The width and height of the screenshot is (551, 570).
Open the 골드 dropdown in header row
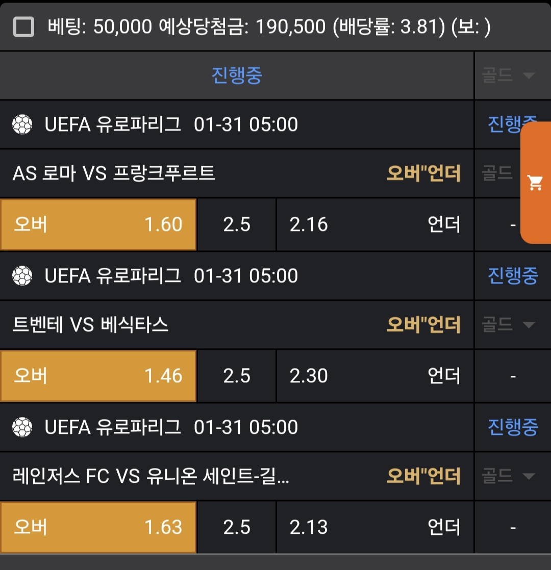point(508,75)
